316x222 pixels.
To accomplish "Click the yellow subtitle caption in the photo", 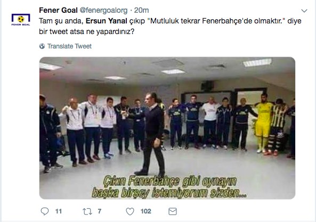I will pyautogui.click(x=169, y=187).
